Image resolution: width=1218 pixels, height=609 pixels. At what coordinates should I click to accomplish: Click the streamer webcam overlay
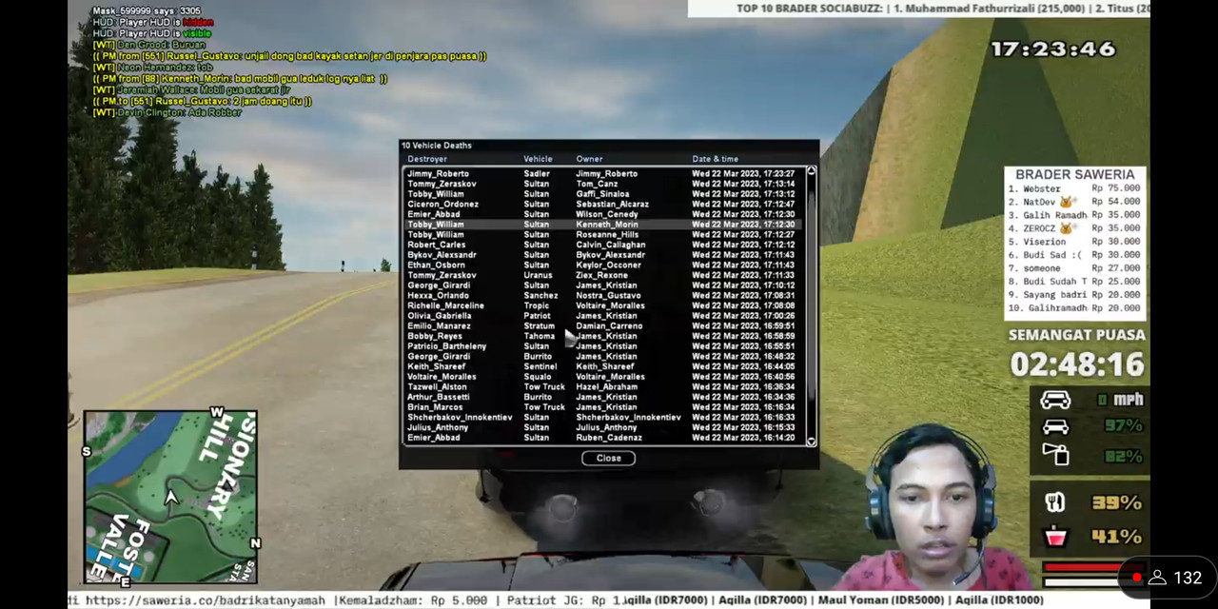click(x=933, y=509)
